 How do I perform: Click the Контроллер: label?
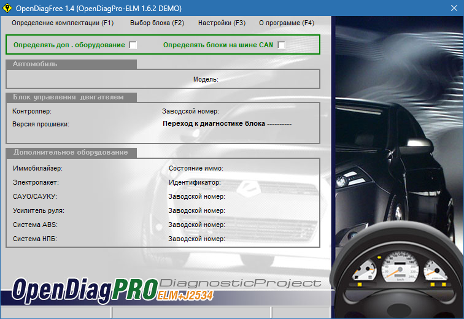[x=32, y=111]
